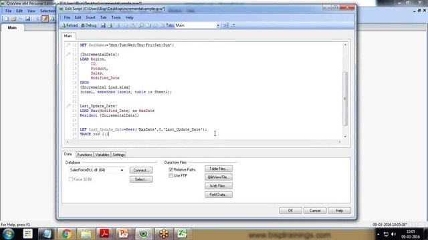Viewport: 428px width, 240px height.
Task: Switch to the Settings tab
Action: (119, 155)
